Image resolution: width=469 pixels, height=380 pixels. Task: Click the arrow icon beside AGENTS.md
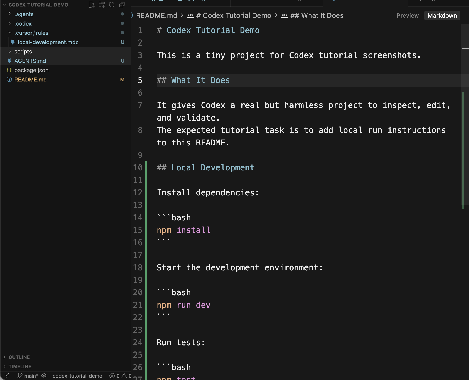click(x=9, y=61)
